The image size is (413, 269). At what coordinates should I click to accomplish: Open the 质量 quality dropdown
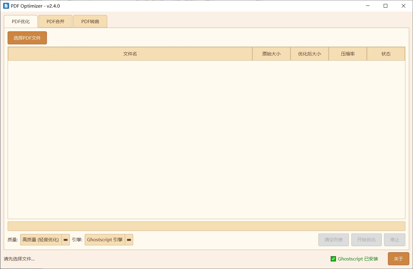click(45, 240)
